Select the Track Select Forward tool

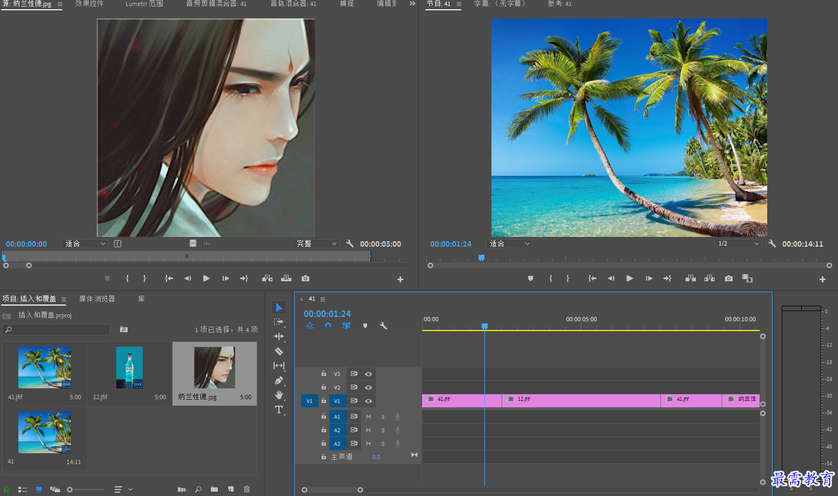pyautogui.click(x=279, y=322)
